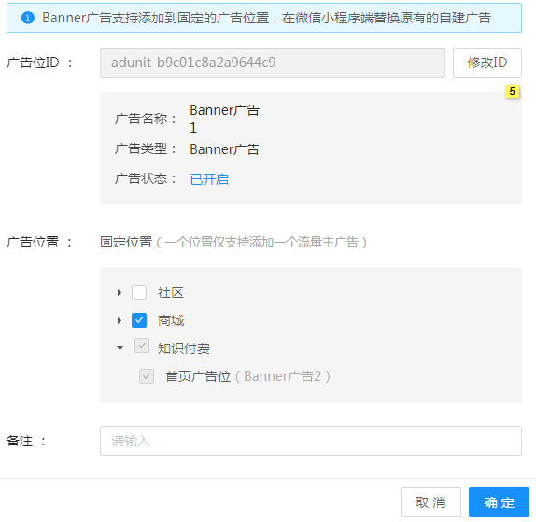536x522 pixels.
Task: Expand the 商城 tree node arrow
Action: coord(120,320)
